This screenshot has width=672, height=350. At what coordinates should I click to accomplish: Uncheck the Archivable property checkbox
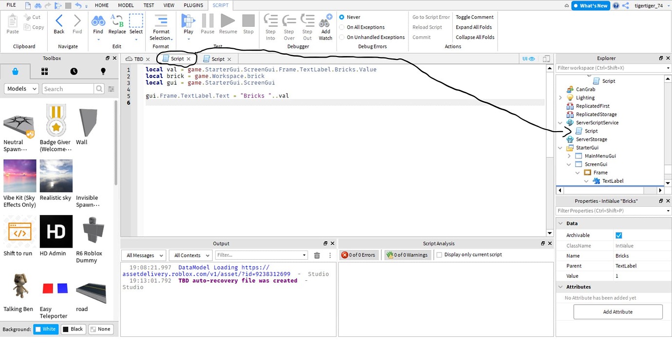[x=619, y=235]
